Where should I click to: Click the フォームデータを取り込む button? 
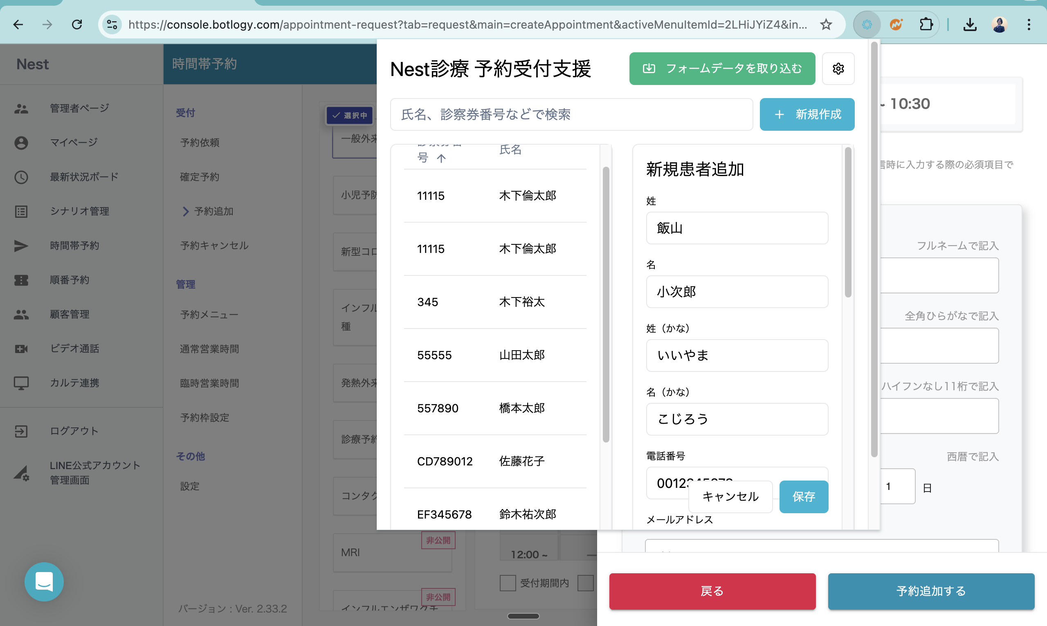pos(722,69)
